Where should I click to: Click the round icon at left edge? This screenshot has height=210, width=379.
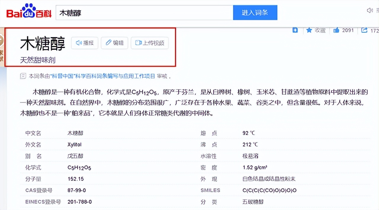click(1, 41)
